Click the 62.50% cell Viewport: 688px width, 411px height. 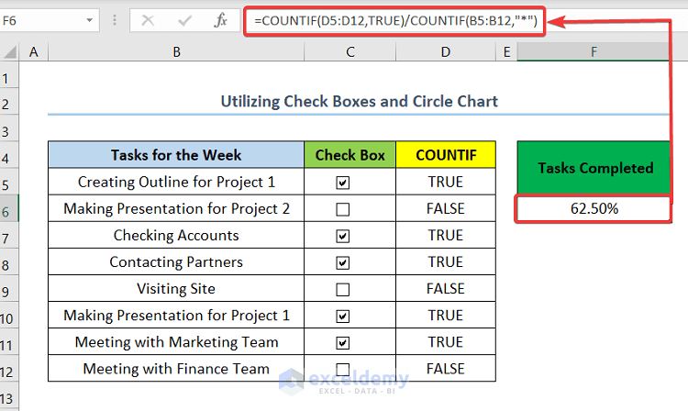(x=594, y=208)
